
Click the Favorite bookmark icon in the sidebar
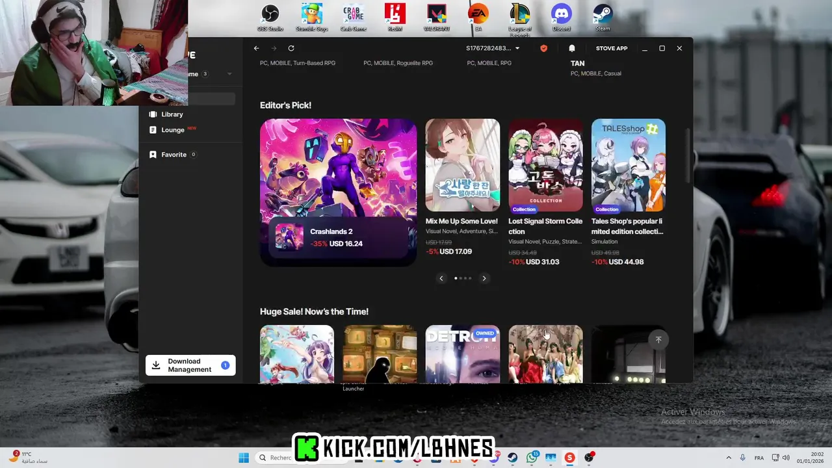click(153, 155)
